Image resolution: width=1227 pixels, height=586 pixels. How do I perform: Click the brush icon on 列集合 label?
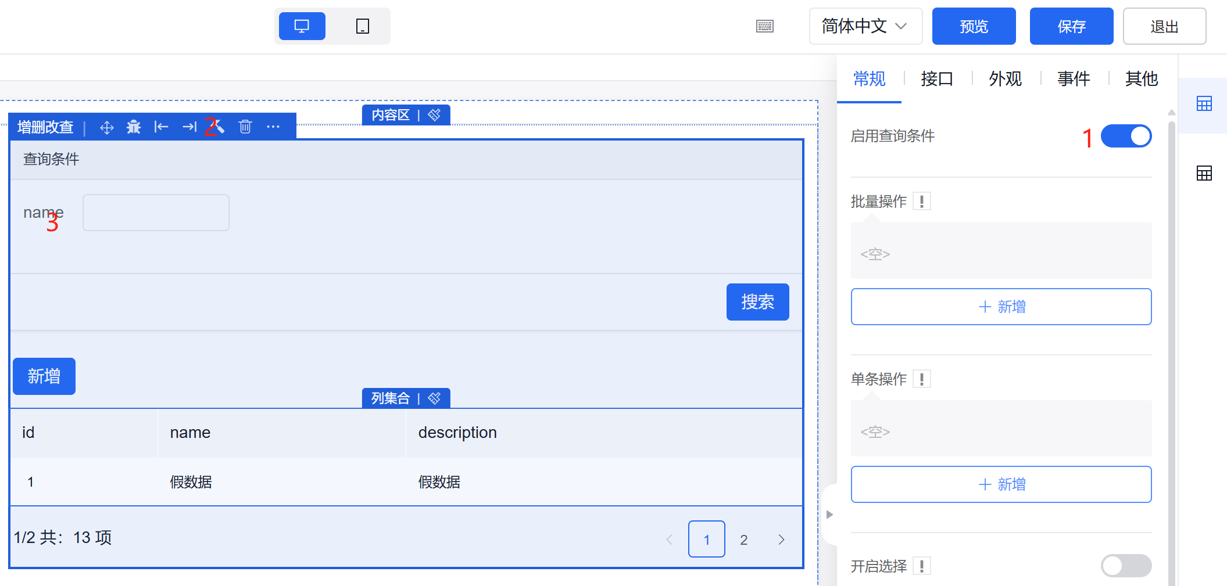(434, 398)
